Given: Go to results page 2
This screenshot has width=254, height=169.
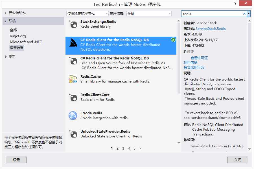Looking at the screenshot, I should coord(117,148).
